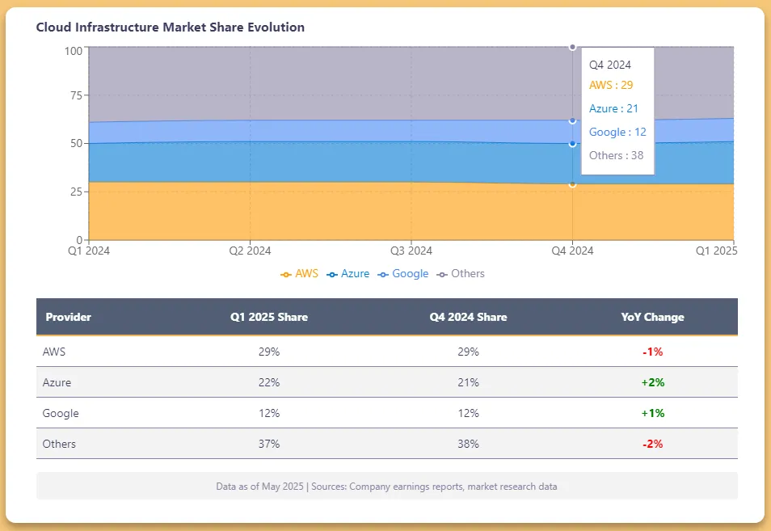
Task: Click the Q3 2024 x-axis label
Action: click(x=411, y=251)
